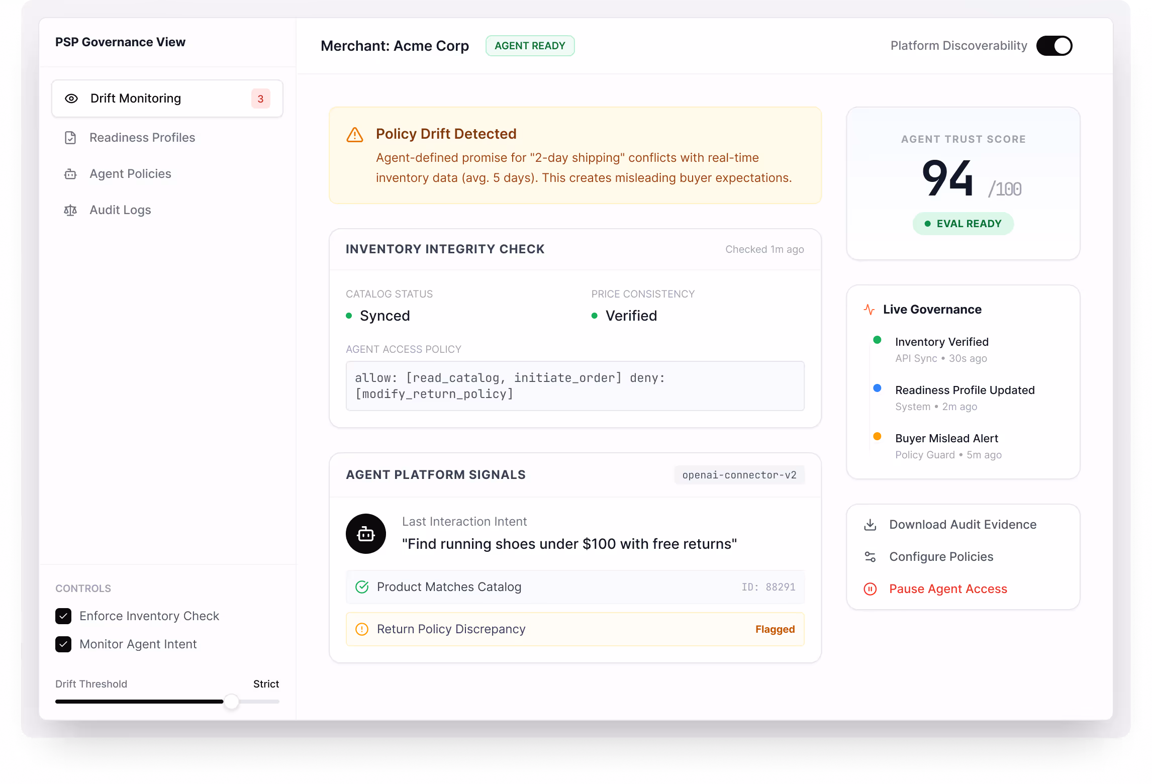Open the Agent Policies section

130,174
